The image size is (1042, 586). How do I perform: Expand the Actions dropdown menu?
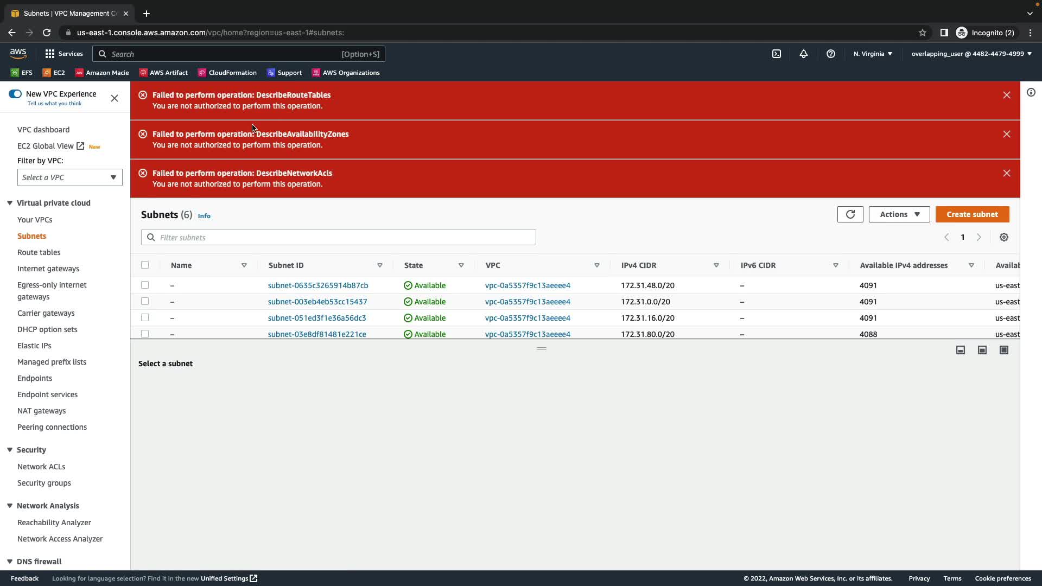click(899, 214)
